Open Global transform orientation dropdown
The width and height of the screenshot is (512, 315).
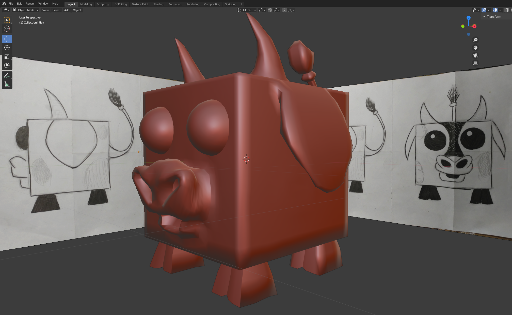tap(247, 10)
